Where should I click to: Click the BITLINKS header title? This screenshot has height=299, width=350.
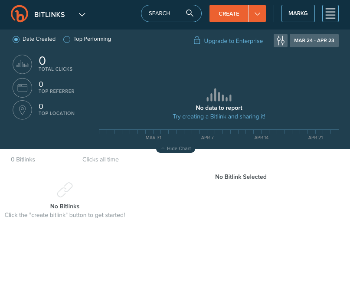[x=49, y=15]
